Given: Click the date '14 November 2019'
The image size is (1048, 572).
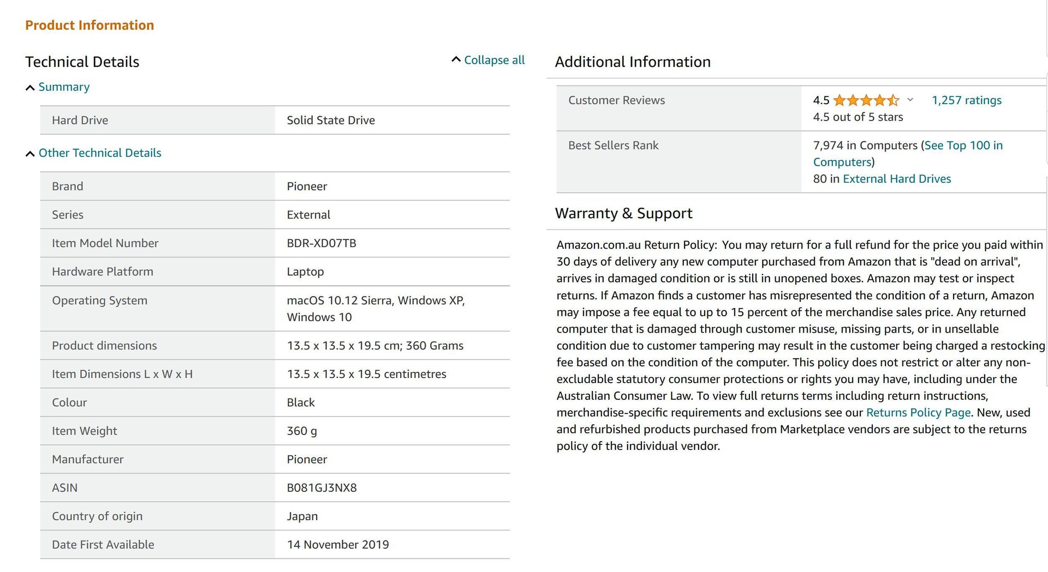Looking at the screenshot, I should pos(338,545).
